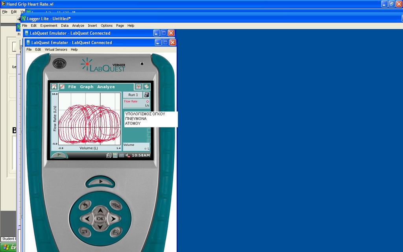The width and height of the screenshot is (403, 252).
Task: Minimize the front LabQuest Emulator window
Action: point(158,43)
